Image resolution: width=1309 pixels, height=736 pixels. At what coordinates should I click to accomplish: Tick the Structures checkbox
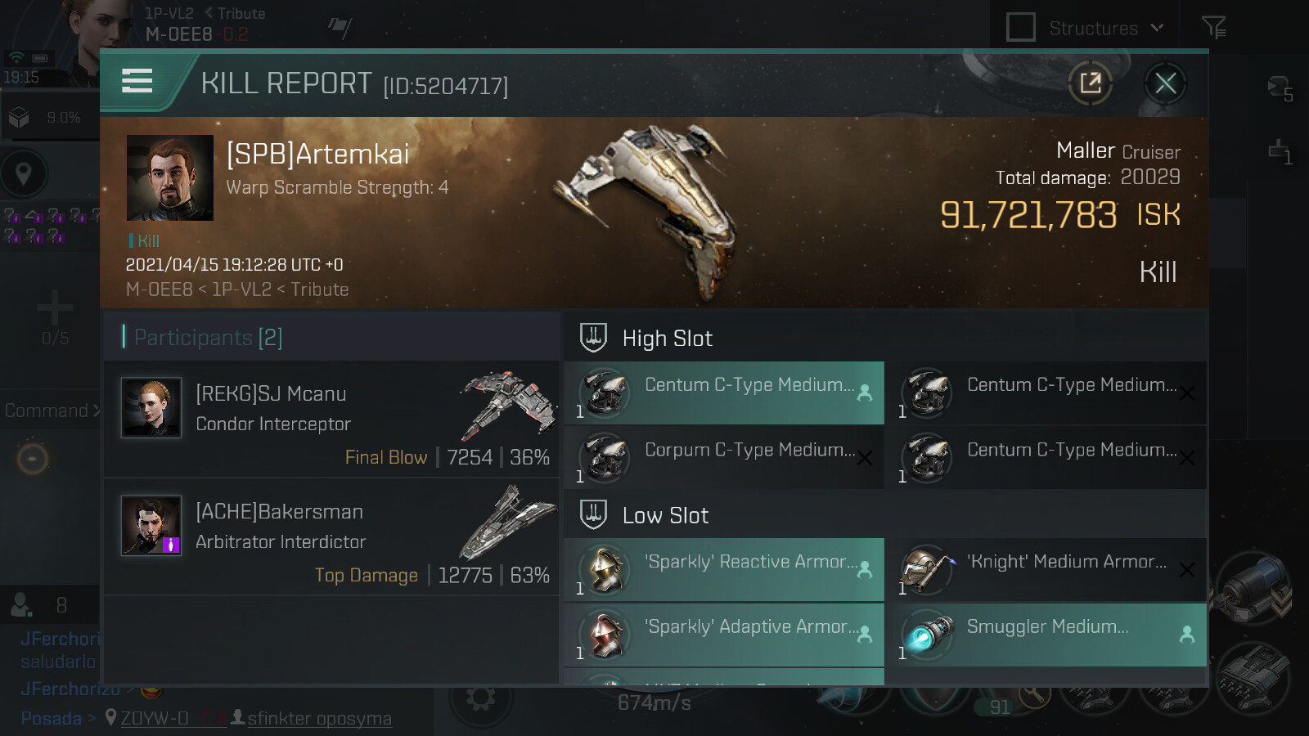pos(1020,27)
